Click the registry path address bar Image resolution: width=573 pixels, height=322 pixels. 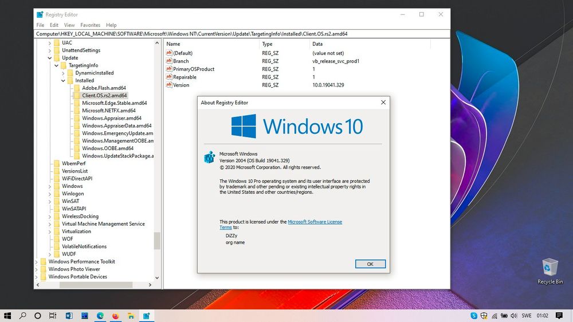coord(242,34)
